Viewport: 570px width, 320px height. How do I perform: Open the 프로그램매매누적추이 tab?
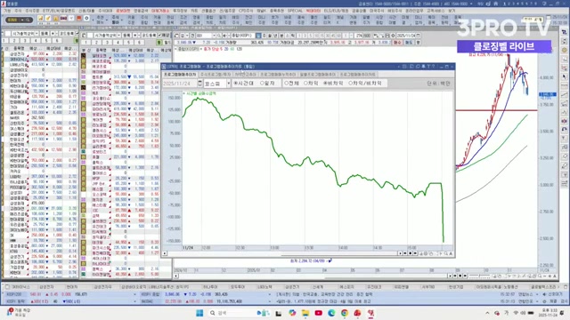point(278,75)
